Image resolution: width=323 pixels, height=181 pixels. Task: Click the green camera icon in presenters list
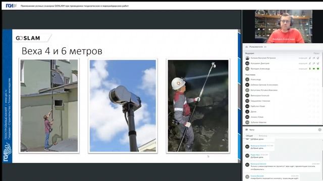(x=314, y=69)
